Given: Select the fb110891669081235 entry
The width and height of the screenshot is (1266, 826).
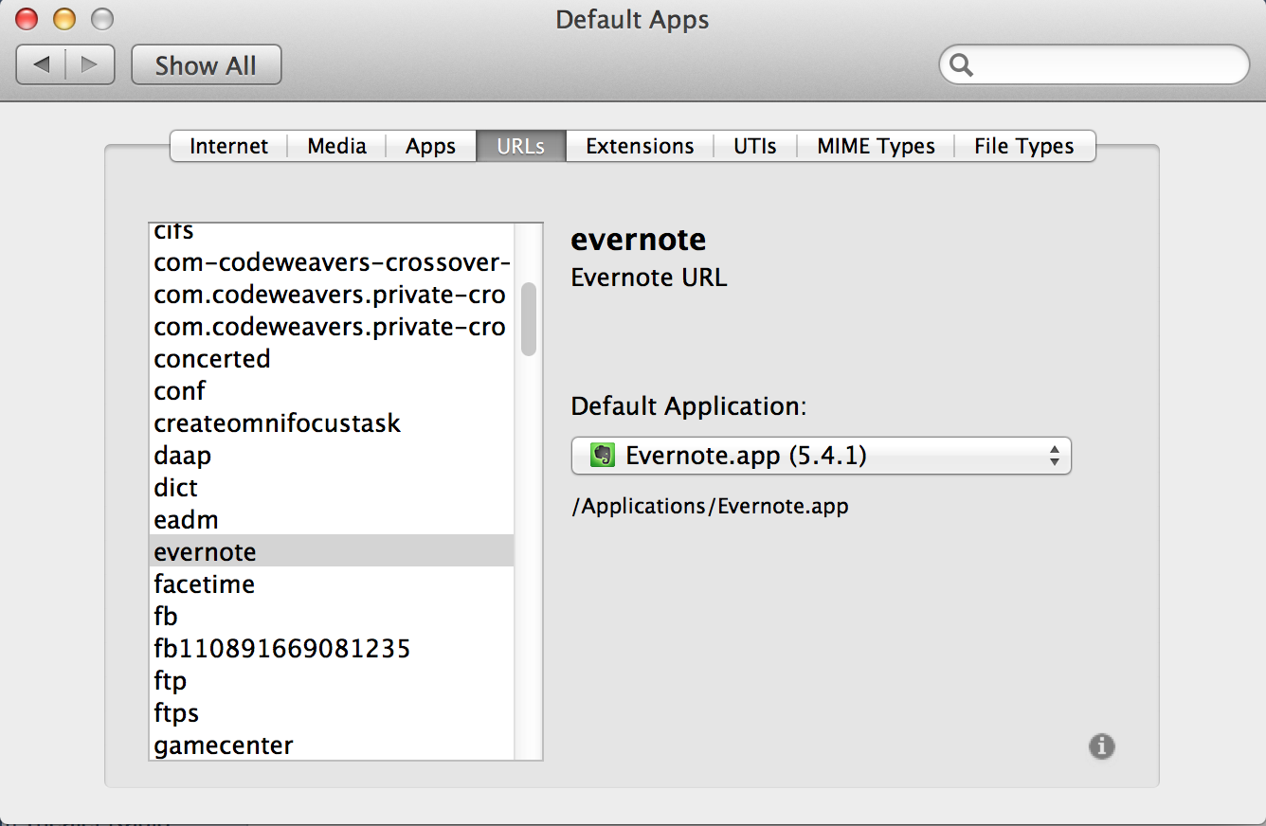Looking at the screenshot, I should point(332,649).
